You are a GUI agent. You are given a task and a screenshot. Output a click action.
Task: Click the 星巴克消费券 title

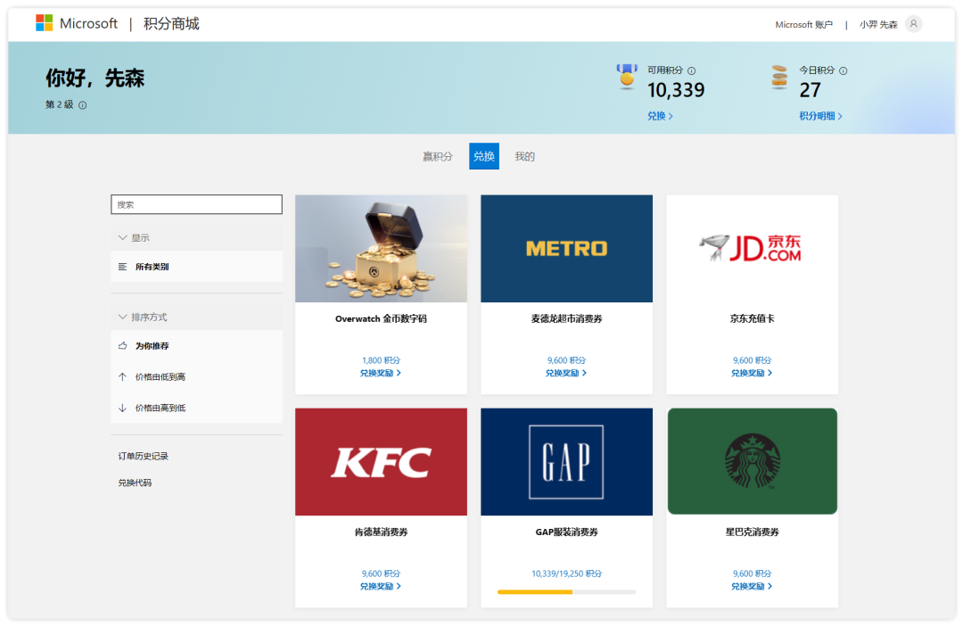click(752, 532)
